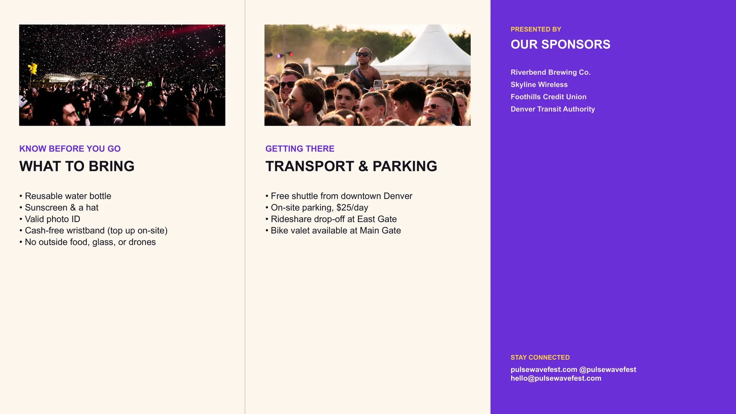Viewport: 736px width, 414px height.
Task: Click Foothills Credit Union sponsor name
Action: (x=549, y=97)
